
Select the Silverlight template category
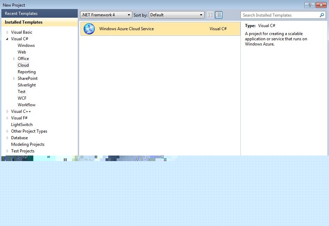pos(27,85)
